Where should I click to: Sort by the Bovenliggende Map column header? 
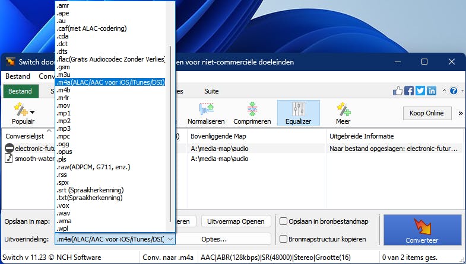[x=257, y=136]
